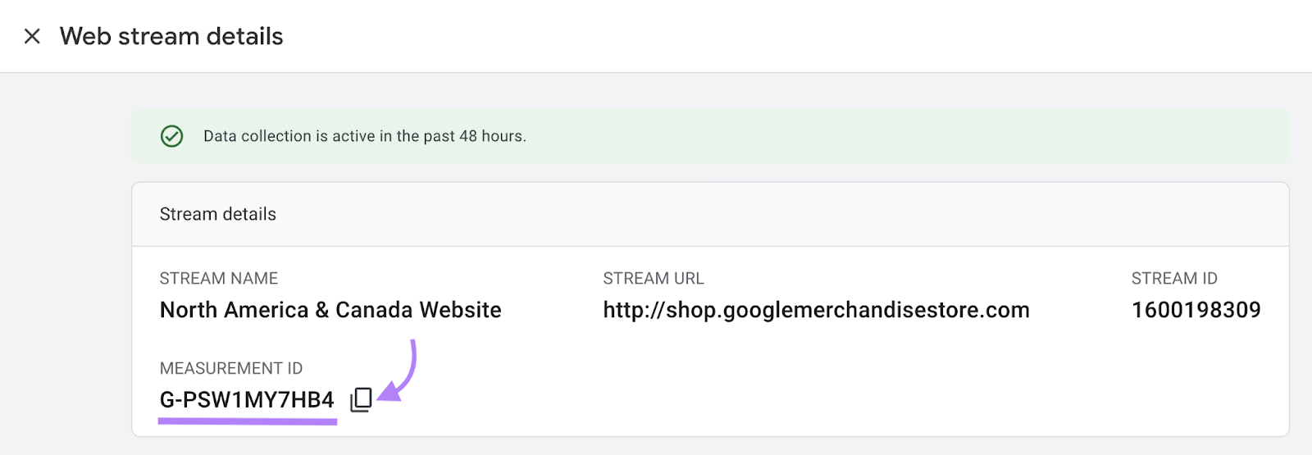Image resolution: width=1312 pixels, height=455 pixels.
Task: Click gray page background left of card
Action: pyautogui.click(x=66, y=287)
